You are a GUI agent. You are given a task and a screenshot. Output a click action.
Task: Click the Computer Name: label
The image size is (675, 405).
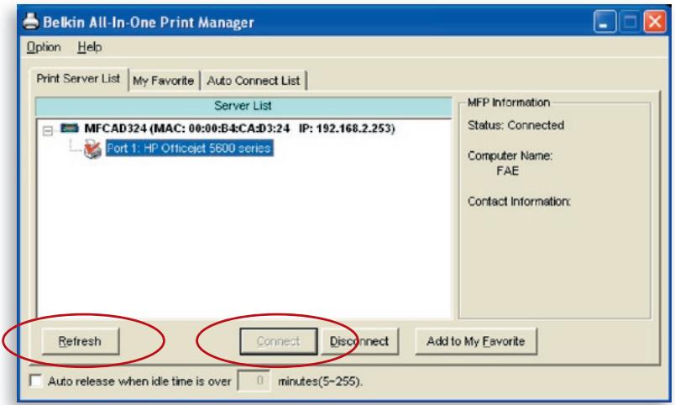[x=510, y=155]
